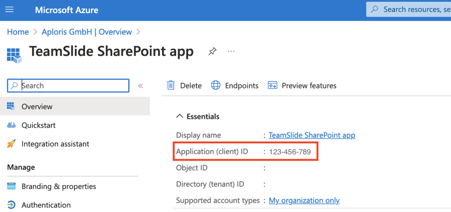Click the Preview features sparkle icon
Image resolution: width=451 pixels, height=212 pixels.
pyautogui.click(x=272, y=85)
